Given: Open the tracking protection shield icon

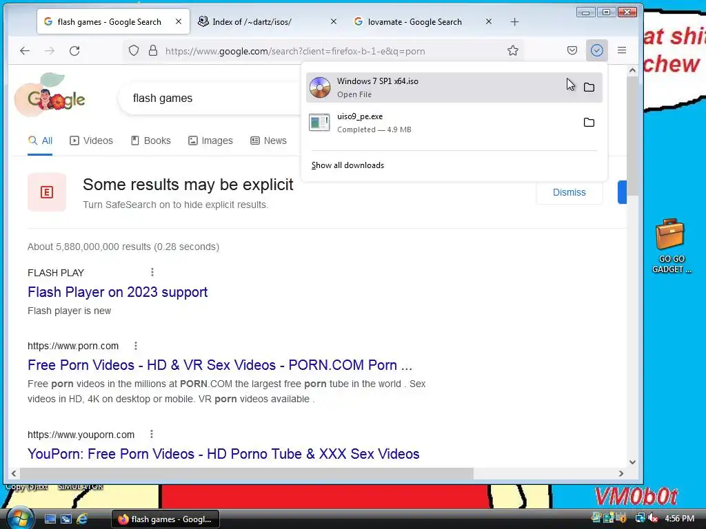Looking at the screenshot, I should point(134,50).
